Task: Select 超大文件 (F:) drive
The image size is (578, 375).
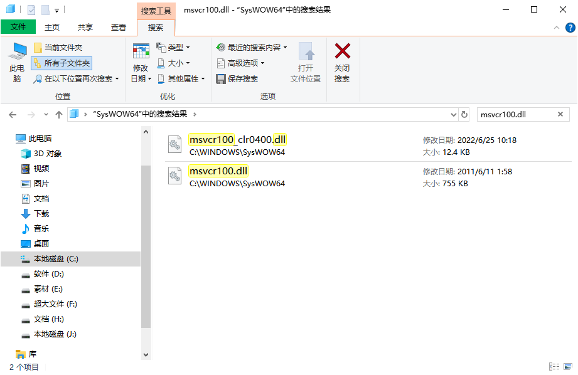Action: tap(50, 304)
